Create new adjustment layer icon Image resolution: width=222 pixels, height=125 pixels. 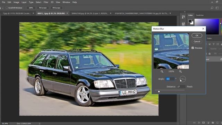click(x=208, y=123)
